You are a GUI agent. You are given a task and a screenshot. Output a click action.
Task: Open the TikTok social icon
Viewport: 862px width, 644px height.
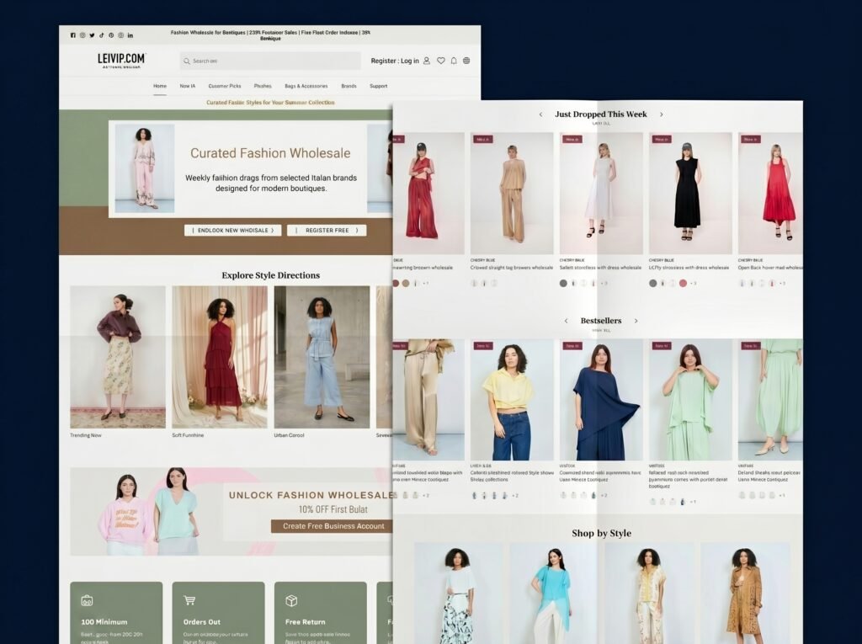pyautogui.click(x=102, y=35)
